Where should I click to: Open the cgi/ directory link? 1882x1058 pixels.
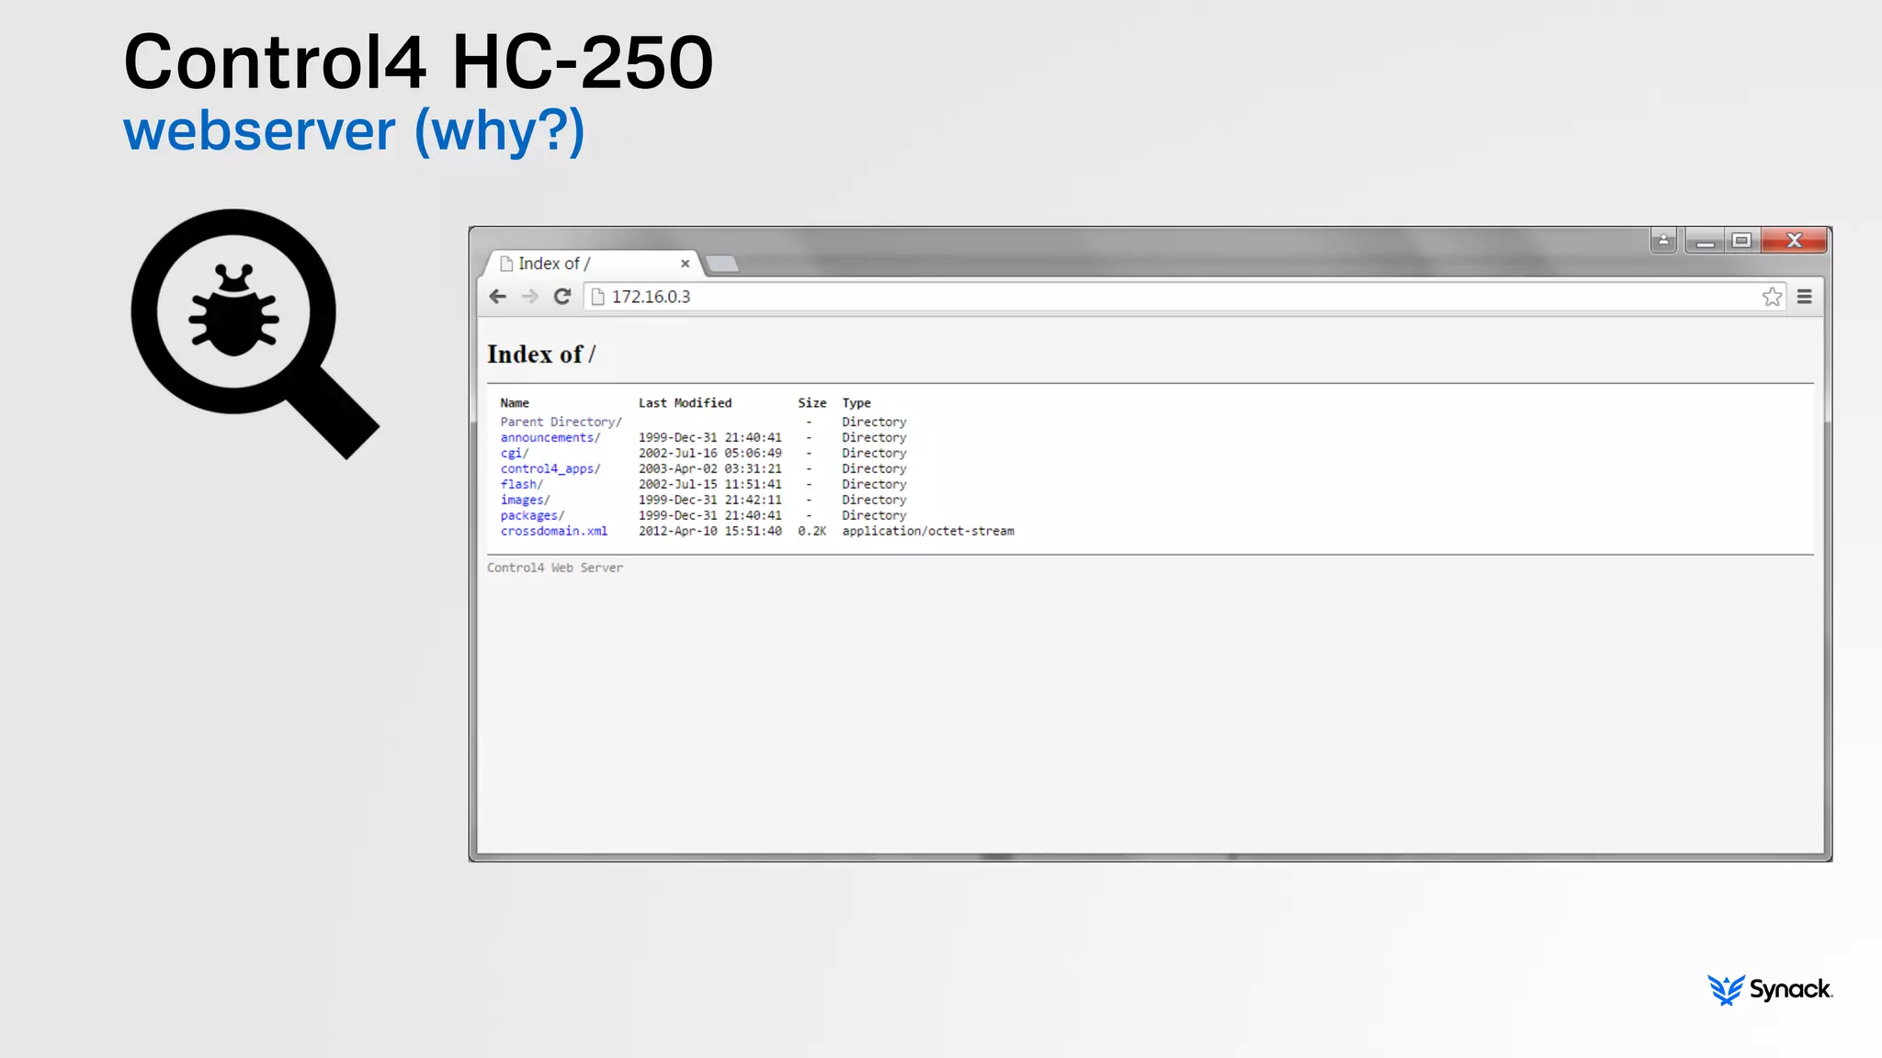(x=514, y=454)
